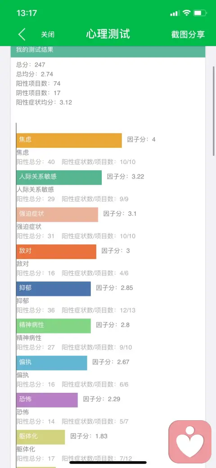Select the sky blue 偏执 bar
The width and height of the screenshot is (216, 468).
click(52, 363)
